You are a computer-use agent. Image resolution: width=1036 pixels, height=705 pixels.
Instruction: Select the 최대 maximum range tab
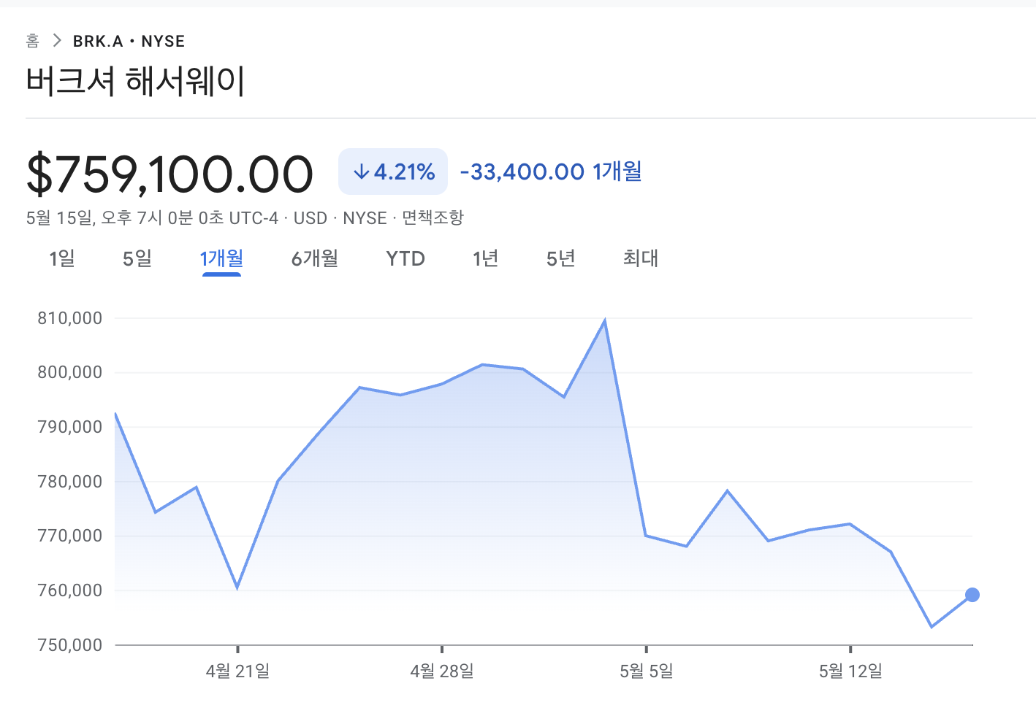pos(641,258)
